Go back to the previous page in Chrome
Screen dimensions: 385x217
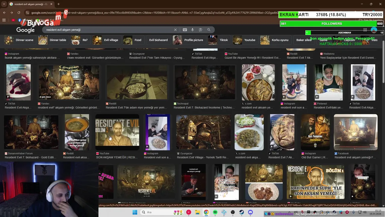4,13
